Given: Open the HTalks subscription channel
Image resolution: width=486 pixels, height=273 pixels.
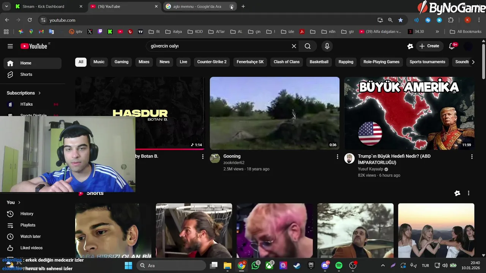Looking at the screenshot, I should point(32,104).
